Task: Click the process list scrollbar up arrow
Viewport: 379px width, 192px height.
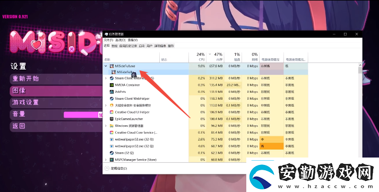Action: (x=360, y=65)
